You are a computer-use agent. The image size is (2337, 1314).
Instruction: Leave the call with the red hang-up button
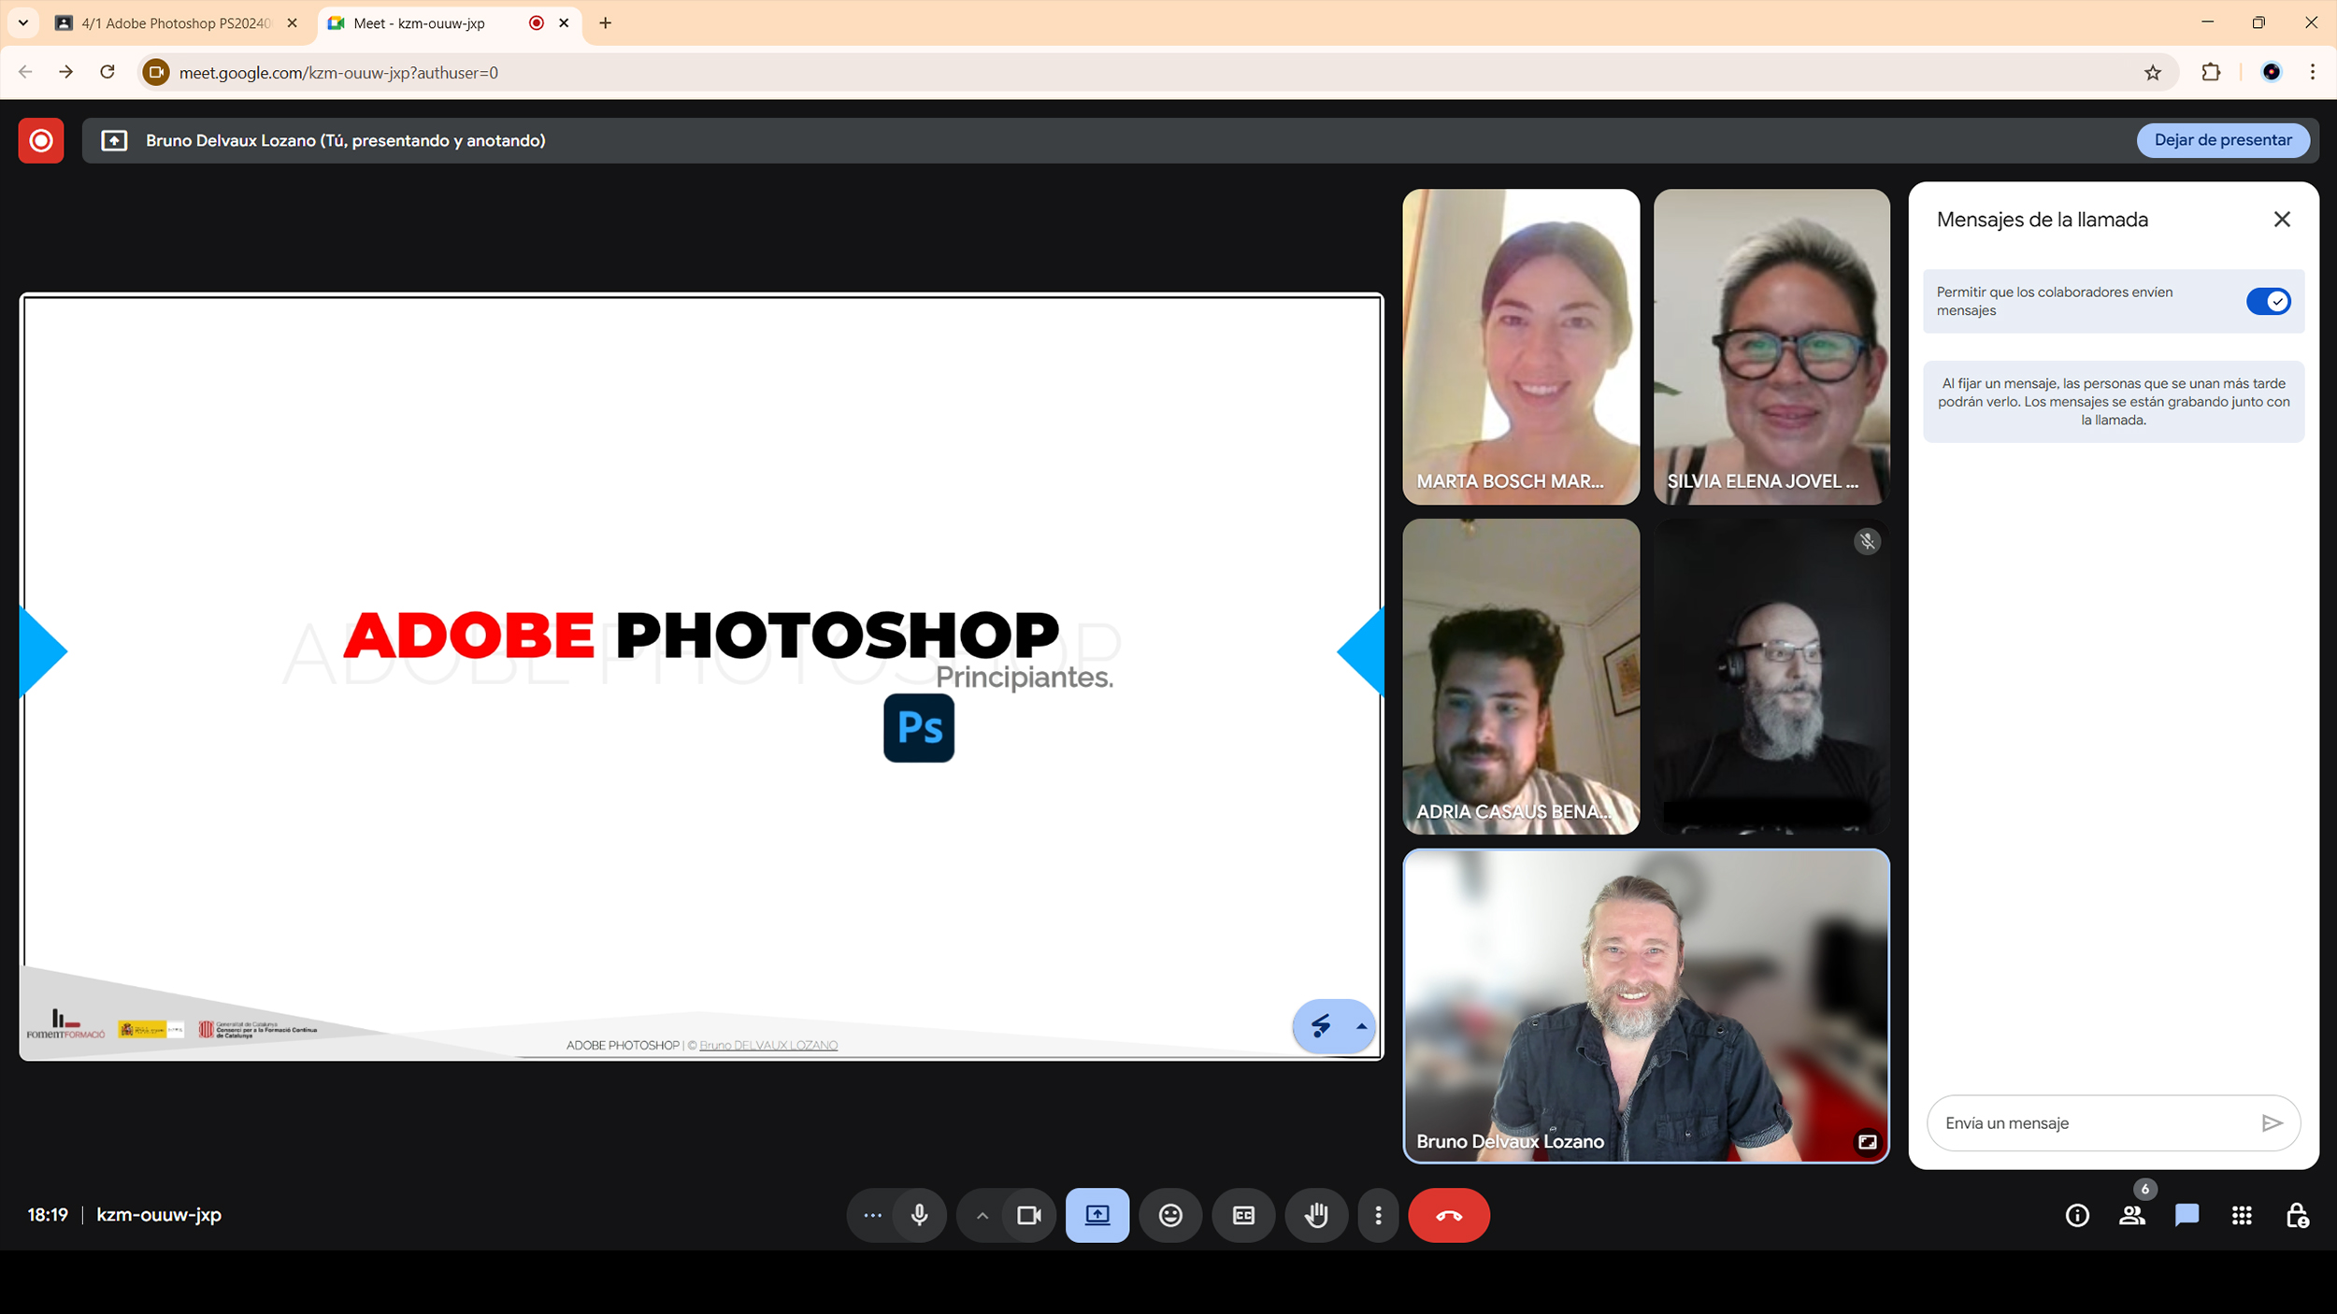point(1448,1215)
